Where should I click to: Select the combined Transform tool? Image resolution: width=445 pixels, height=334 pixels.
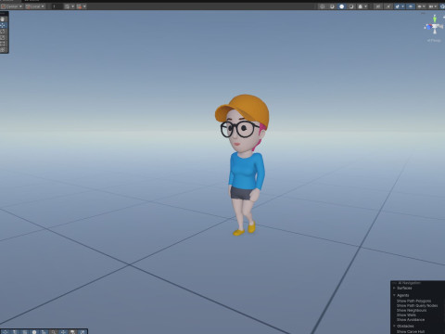3,49
